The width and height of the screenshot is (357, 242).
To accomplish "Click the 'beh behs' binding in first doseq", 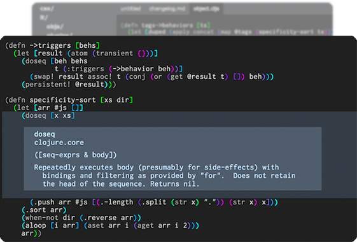I will pyautogui.click(x=71, y=61).
